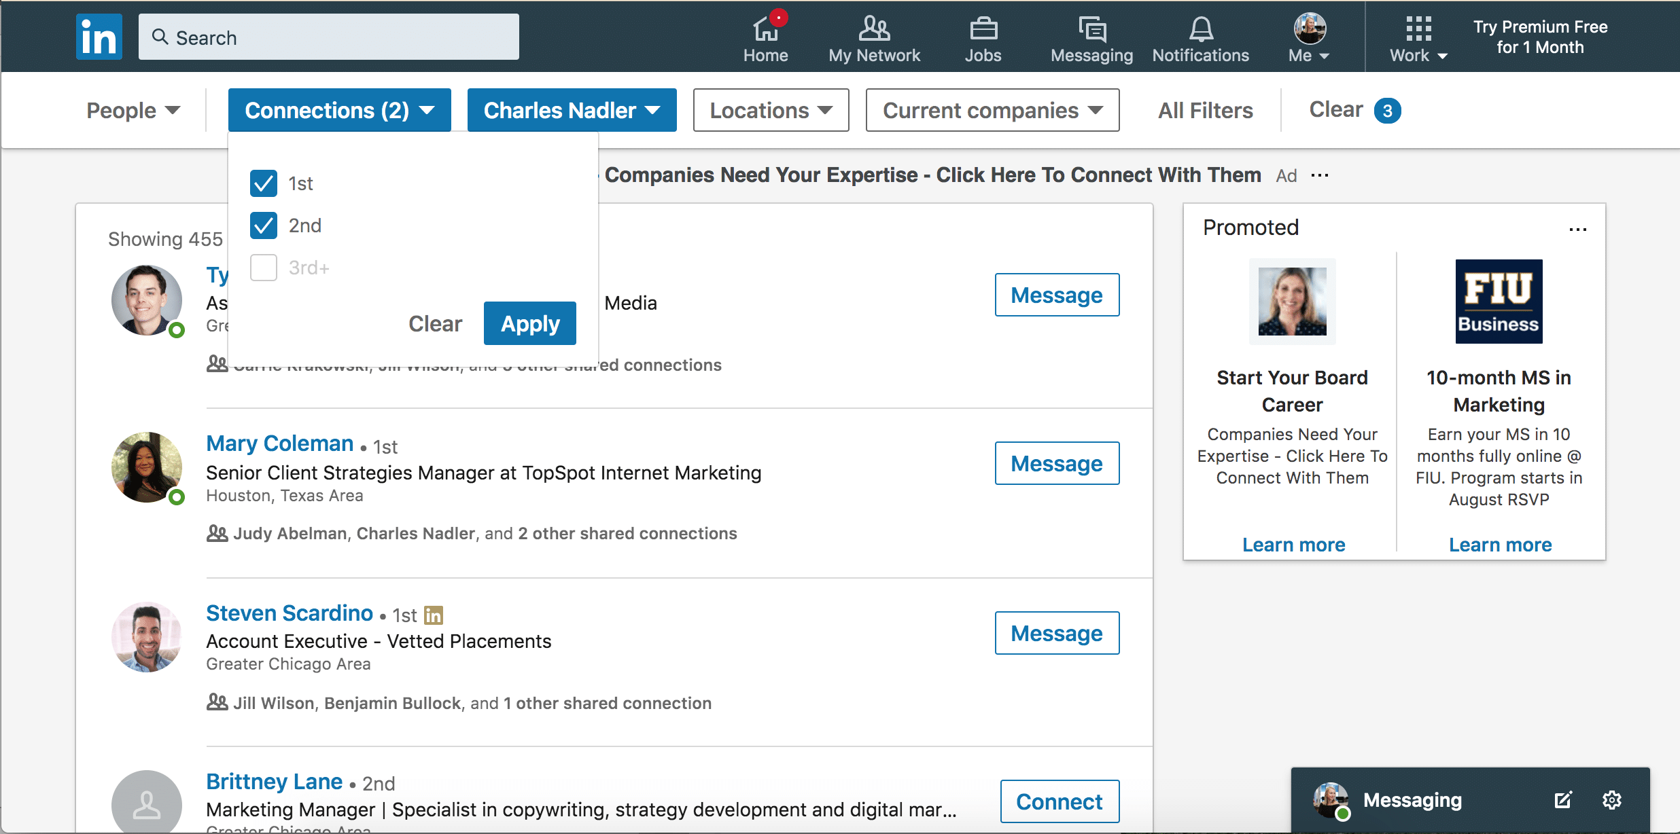Open the Notifications bell icon

tap(1201, 29)
